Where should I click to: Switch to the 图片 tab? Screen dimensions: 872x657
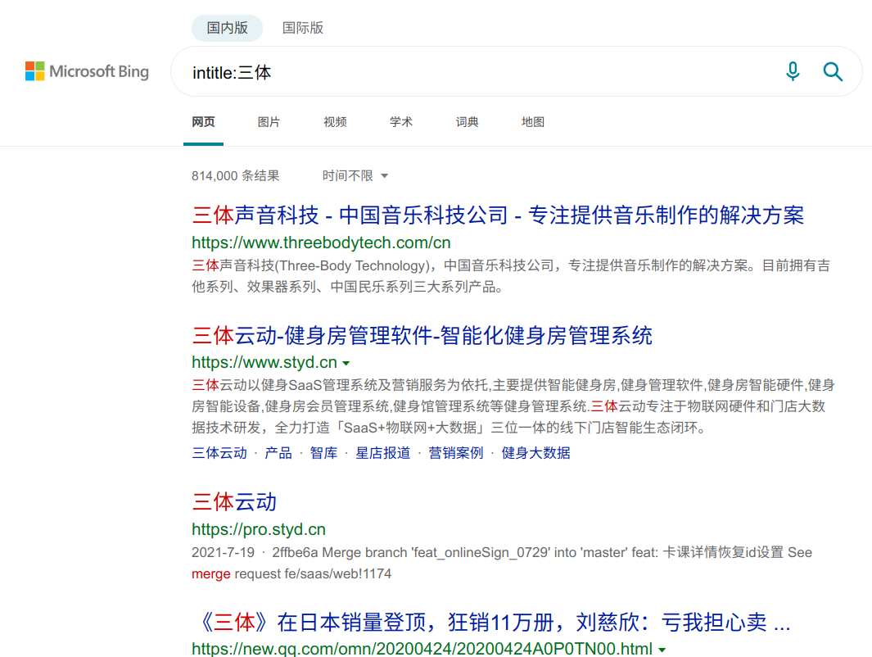click(269, 122)
